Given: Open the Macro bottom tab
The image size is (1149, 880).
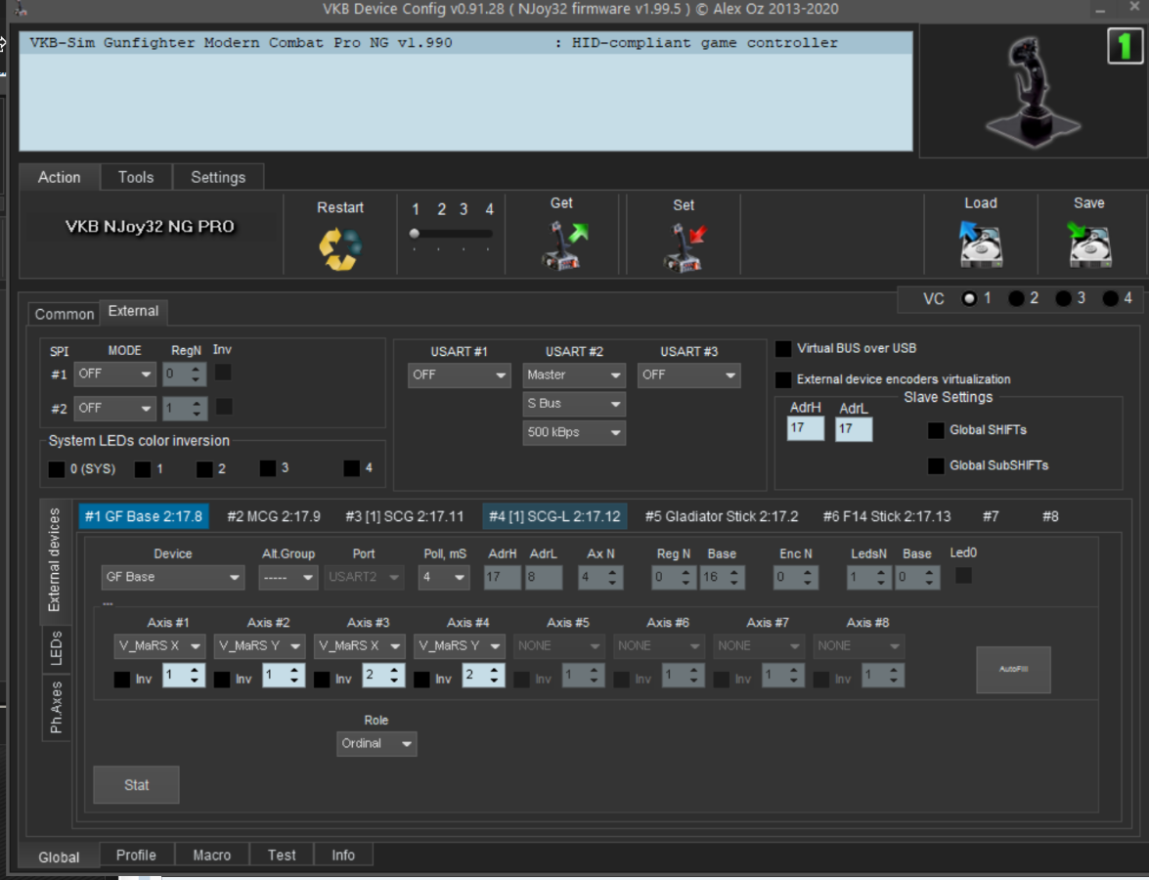Looking at the screenshot, I should pyautogui.click(x=212, y=856).
